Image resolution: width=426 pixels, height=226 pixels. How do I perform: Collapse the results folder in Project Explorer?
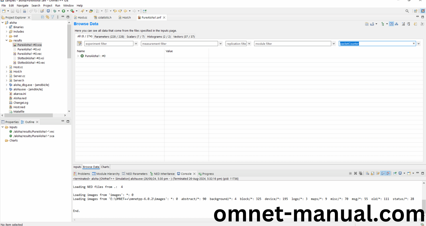[x=7, y=40]
